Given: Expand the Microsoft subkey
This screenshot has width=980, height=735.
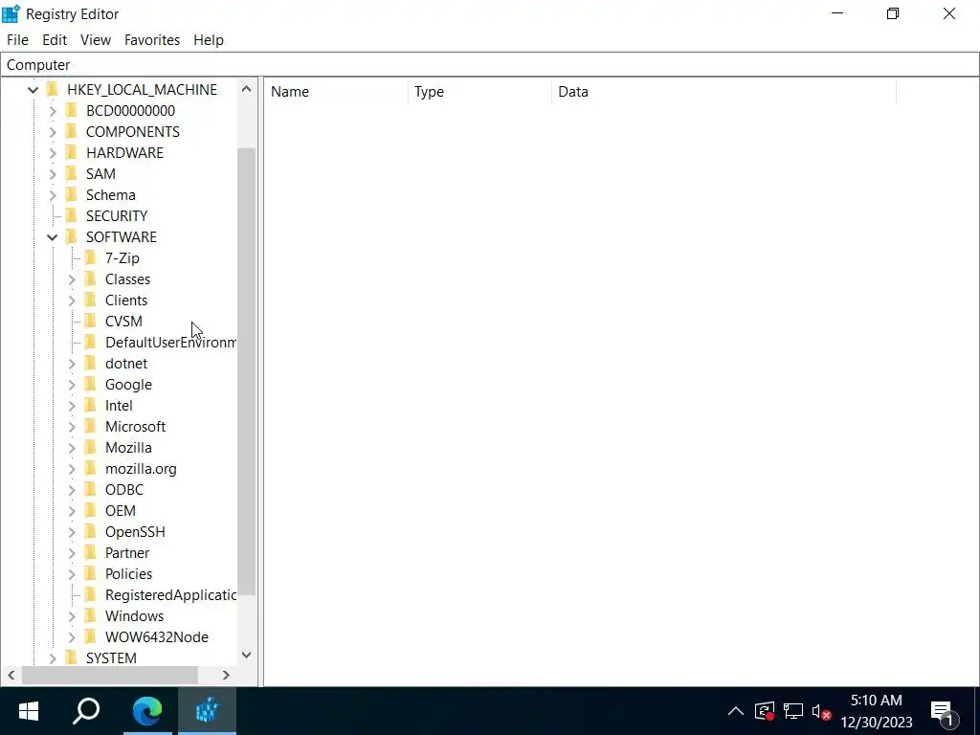Looking at the screenshot, I should pos(71,427).
